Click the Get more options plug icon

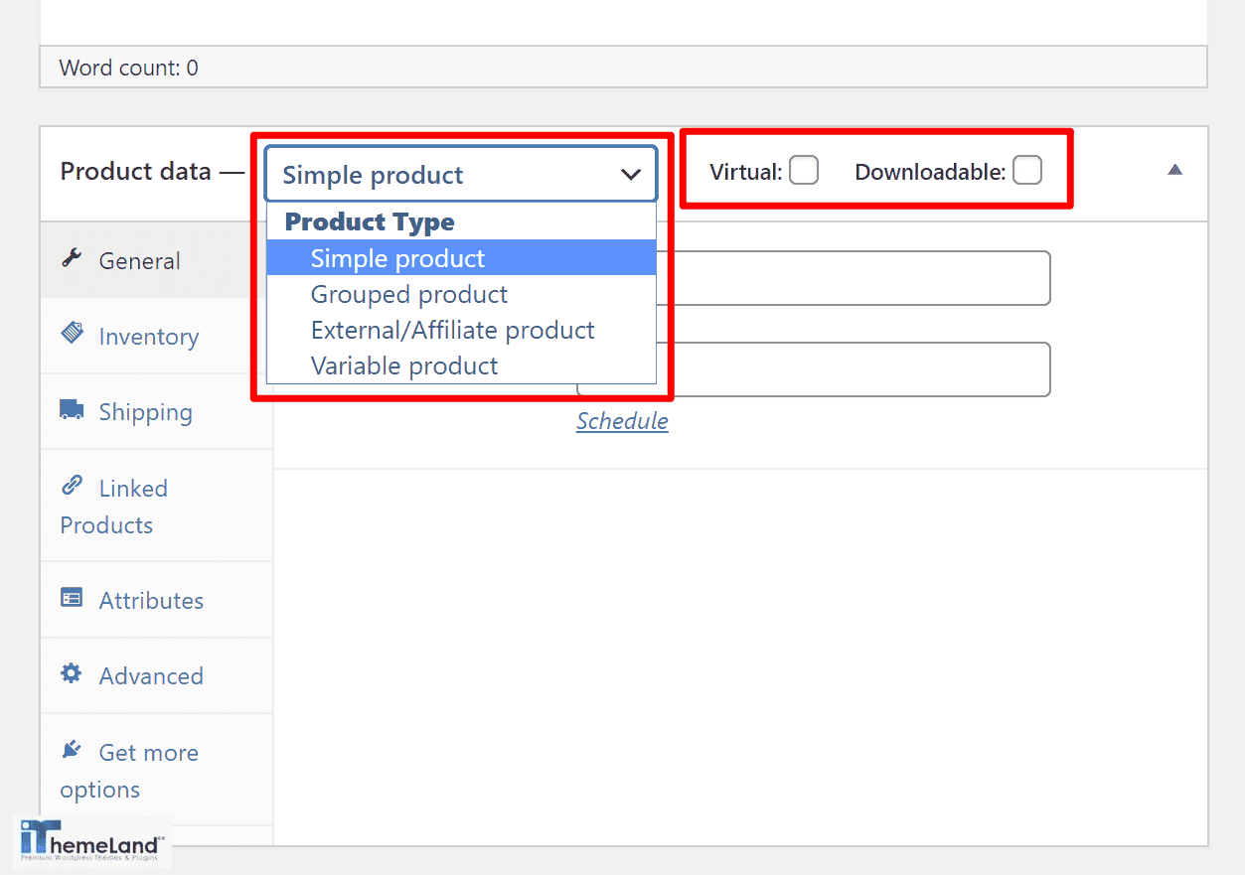(71, 749)
